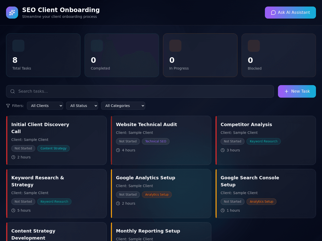Click the filter funnel icon

pyautogui.click(x=8, y=106)
